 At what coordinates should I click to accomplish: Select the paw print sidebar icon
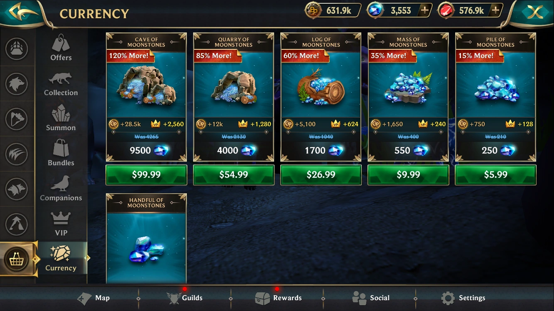[x=17, y=49]
